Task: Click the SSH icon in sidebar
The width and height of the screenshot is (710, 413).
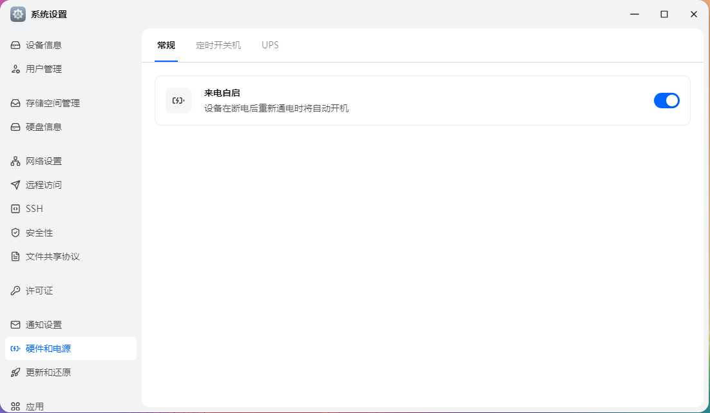Action: pos(15,209)
